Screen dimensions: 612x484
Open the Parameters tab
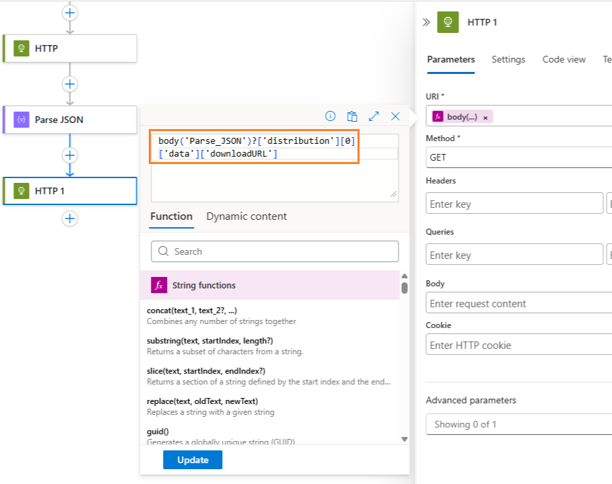(451, 60)
